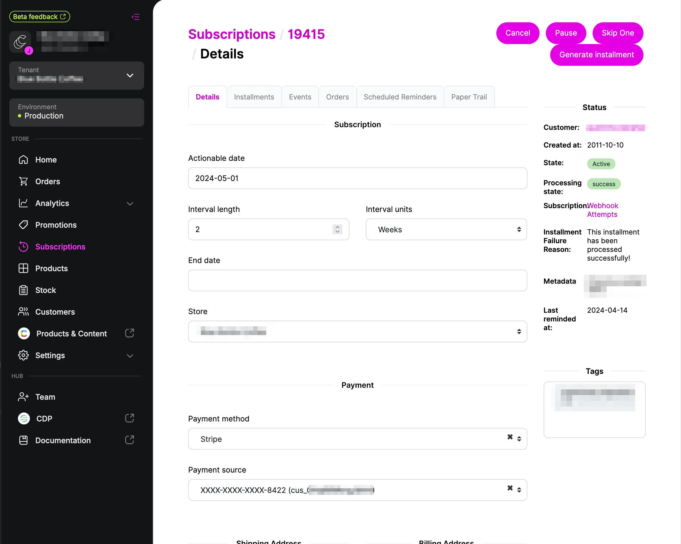Open the Promotions tag icon

click(x=23, y=225)
